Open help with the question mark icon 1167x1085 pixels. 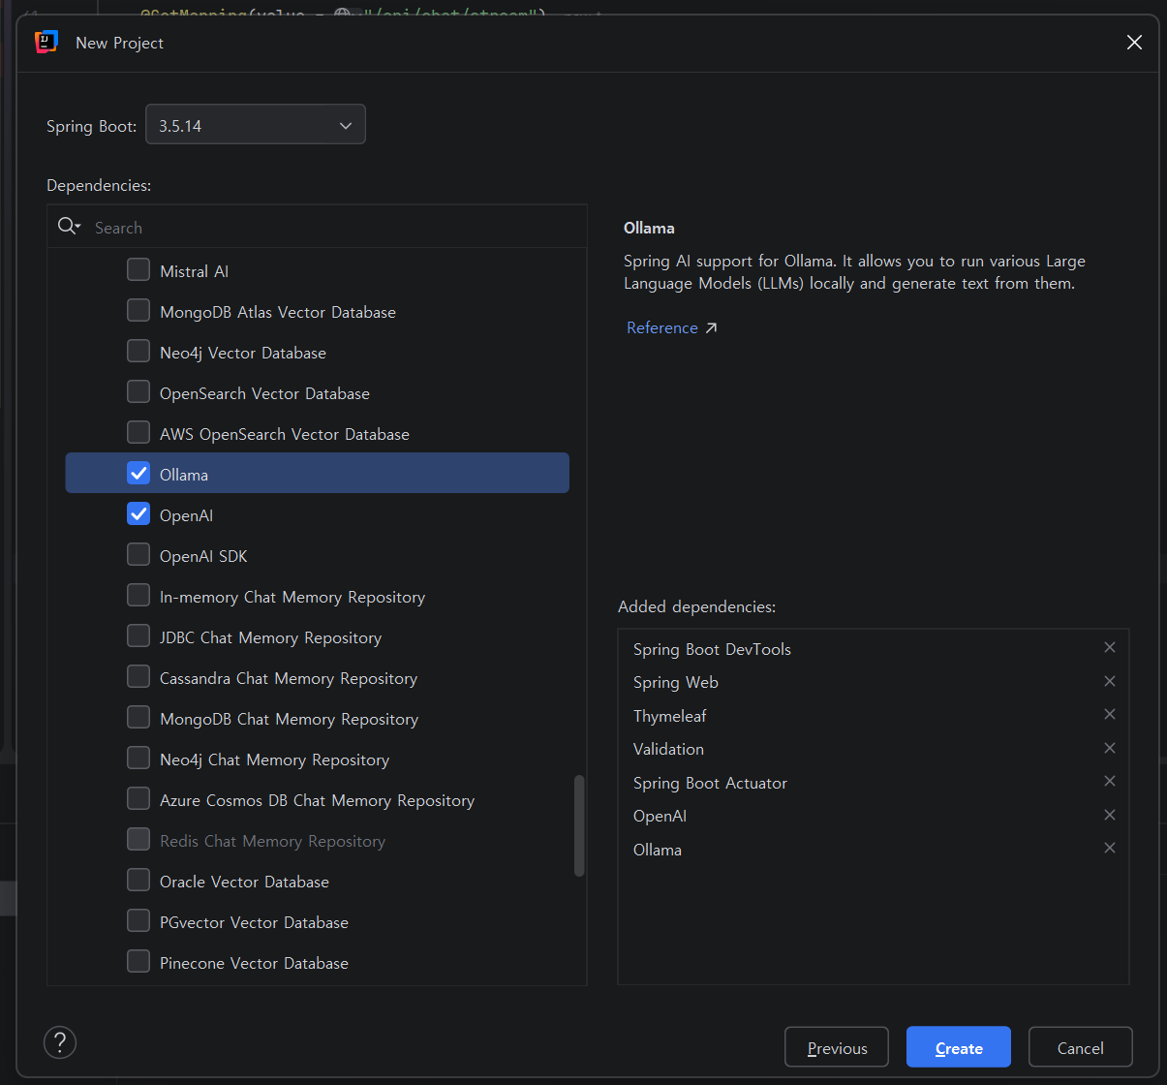coord(60,1042)
